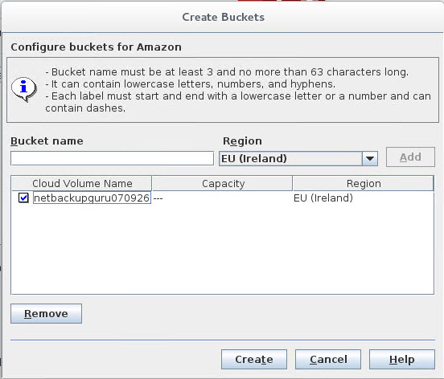The width and height of the screenshot is (444, 379).
Task: Click the Region table column header
Action: 363,183
